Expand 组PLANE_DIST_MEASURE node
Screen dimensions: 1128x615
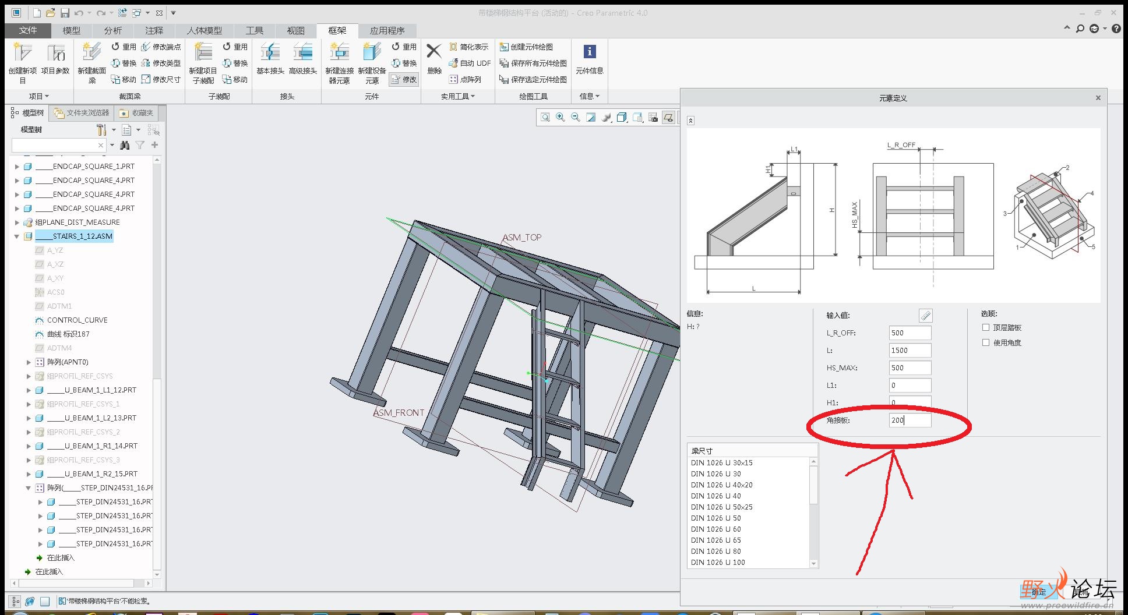(x=17, y=222)
